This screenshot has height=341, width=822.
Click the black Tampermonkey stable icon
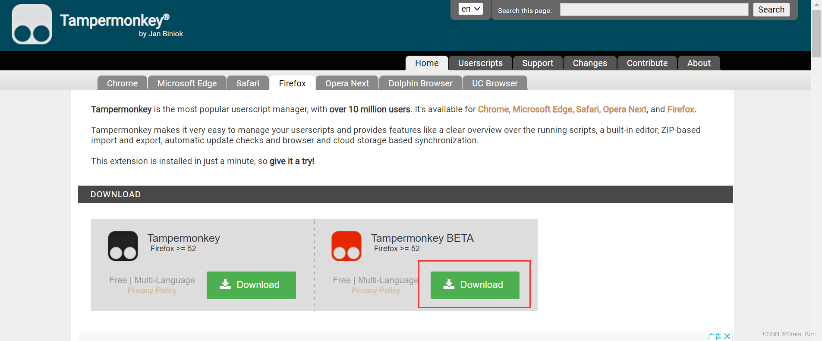(123, 246)
